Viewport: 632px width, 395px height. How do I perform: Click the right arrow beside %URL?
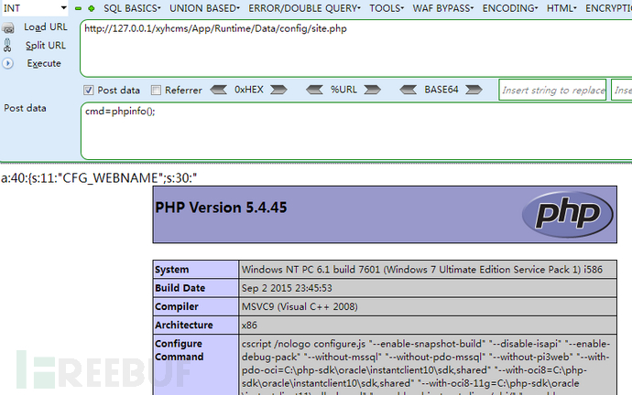point(373,90)
